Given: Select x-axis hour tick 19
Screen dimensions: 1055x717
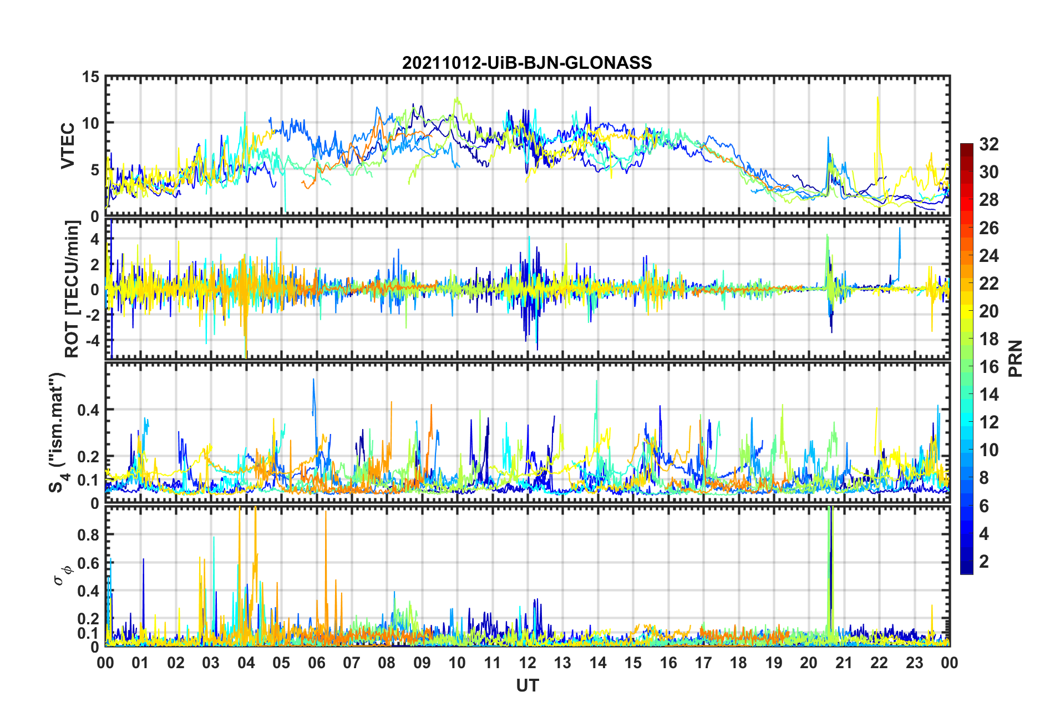Looking at the screenshot, I should pos(774,663).
